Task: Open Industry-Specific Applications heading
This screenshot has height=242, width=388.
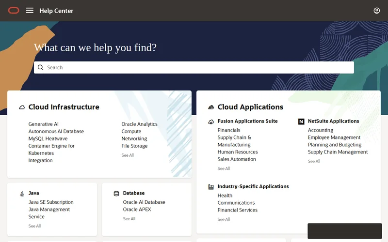Action: 253,186
